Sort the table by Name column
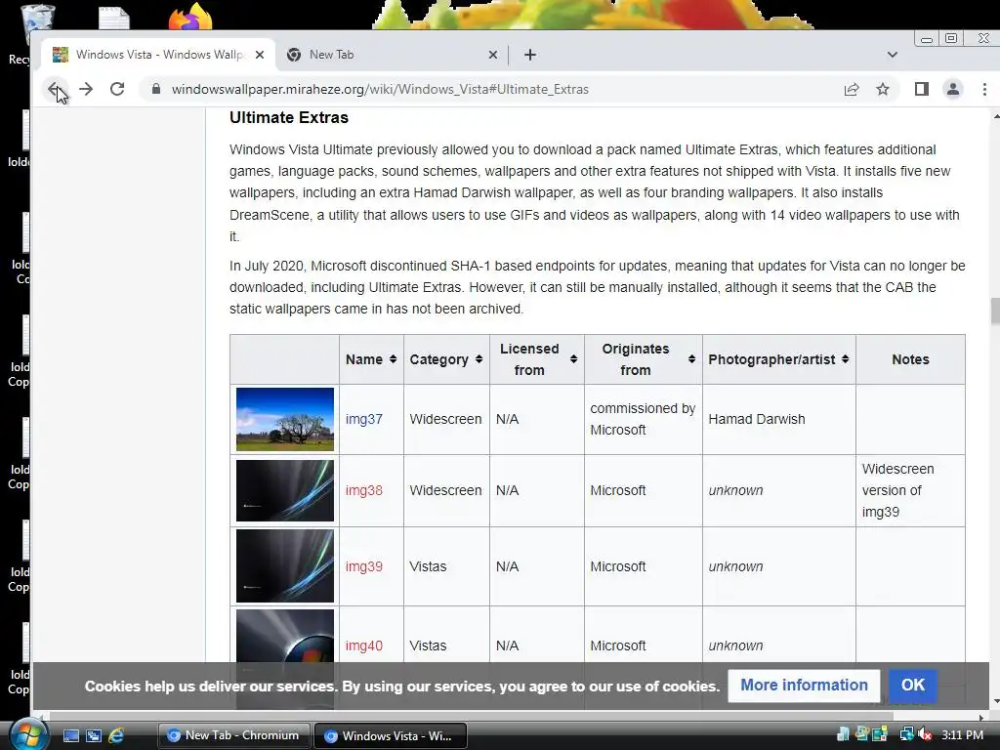Image resolution: width=1000 pixels, height=750 pixels. tap(371, 359)
